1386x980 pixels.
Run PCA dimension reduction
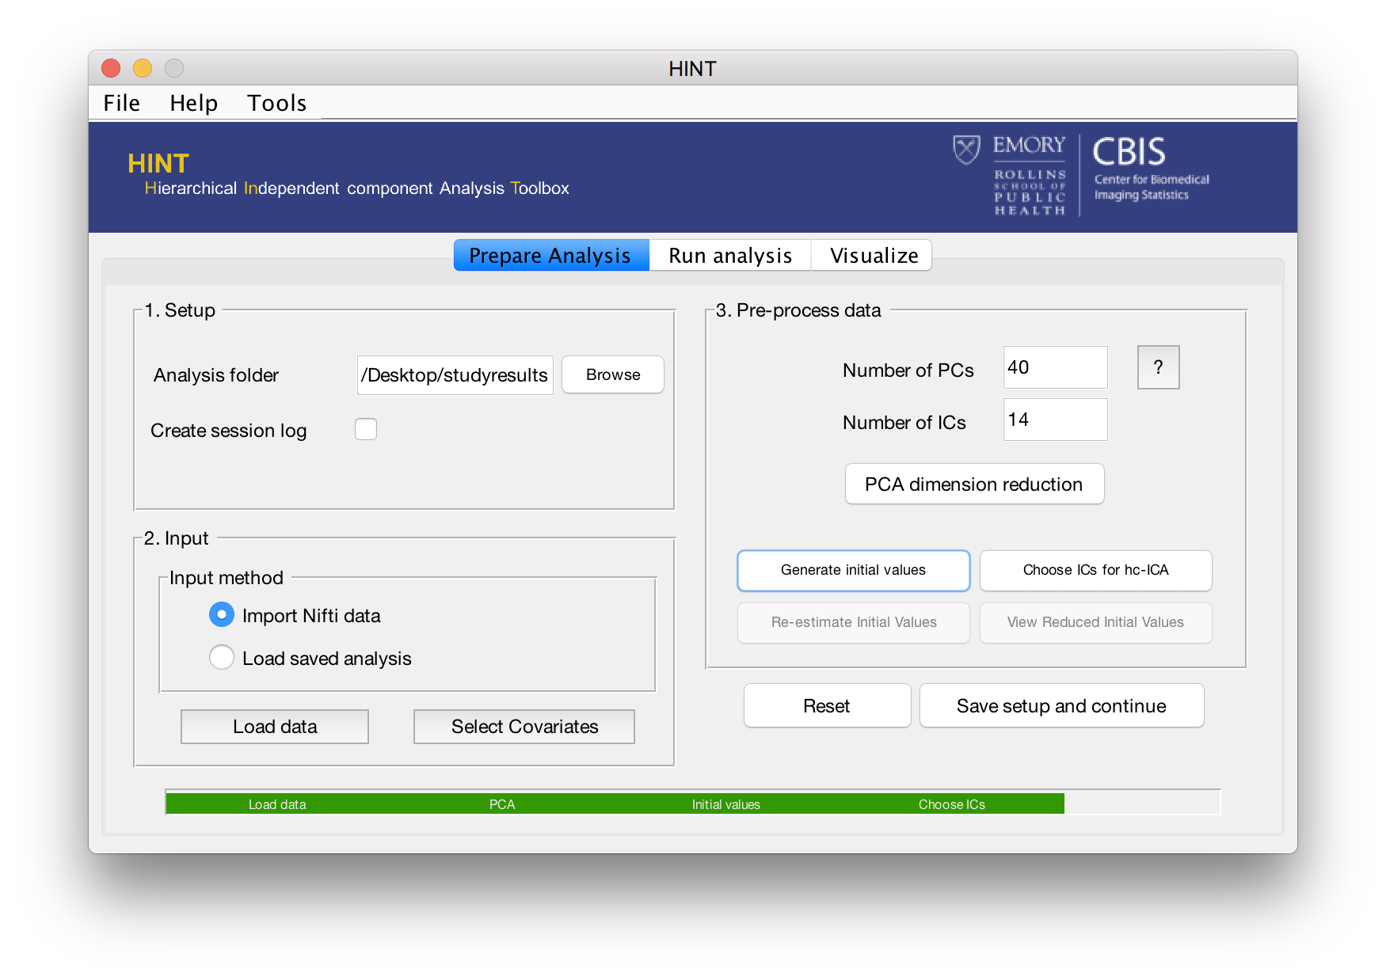click(973, 484)
